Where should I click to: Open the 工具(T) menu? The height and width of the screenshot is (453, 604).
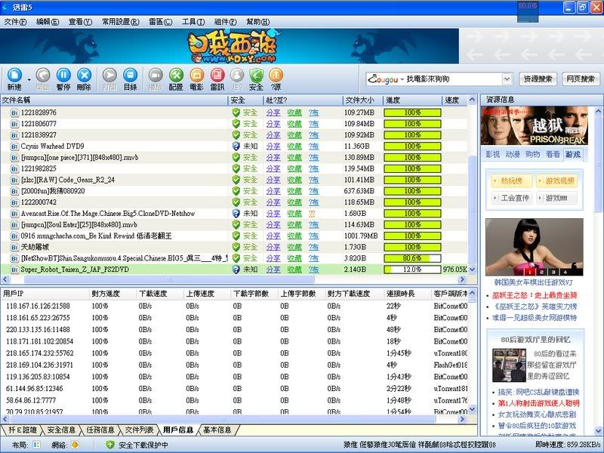tap(193, 22)
